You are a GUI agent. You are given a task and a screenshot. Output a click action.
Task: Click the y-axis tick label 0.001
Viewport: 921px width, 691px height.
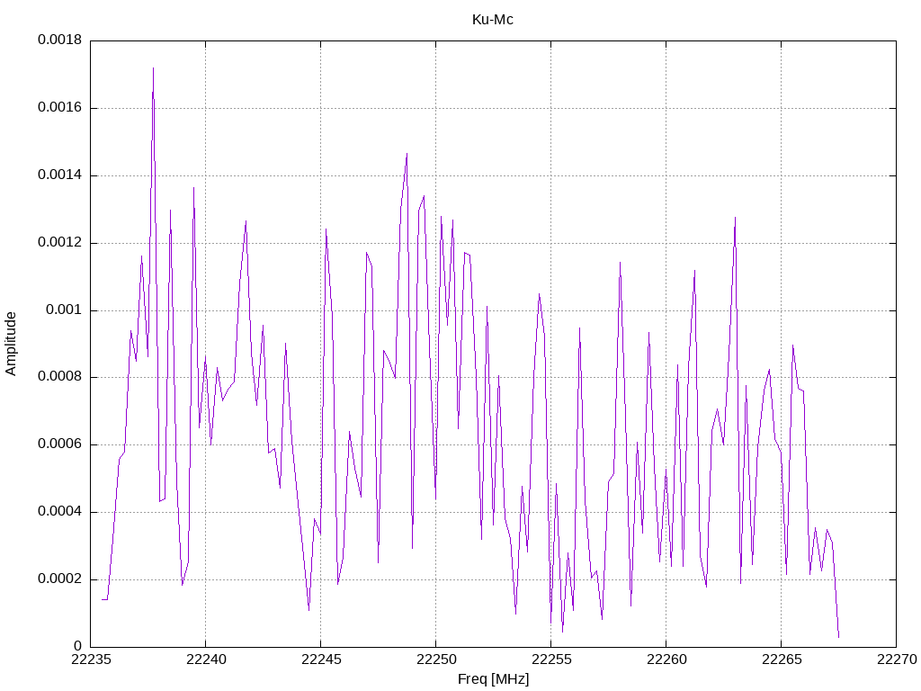point(64,310)
